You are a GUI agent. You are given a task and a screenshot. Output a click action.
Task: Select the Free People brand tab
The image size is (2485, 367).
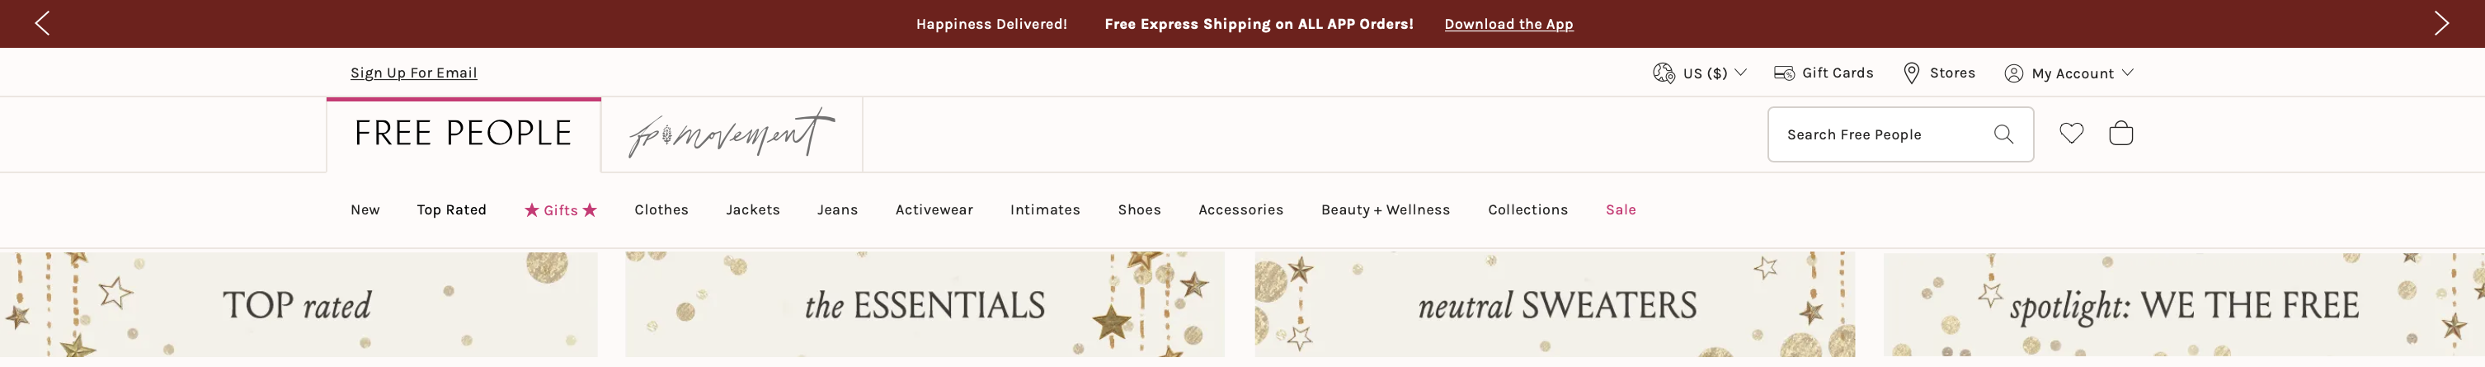pos(463,134)
